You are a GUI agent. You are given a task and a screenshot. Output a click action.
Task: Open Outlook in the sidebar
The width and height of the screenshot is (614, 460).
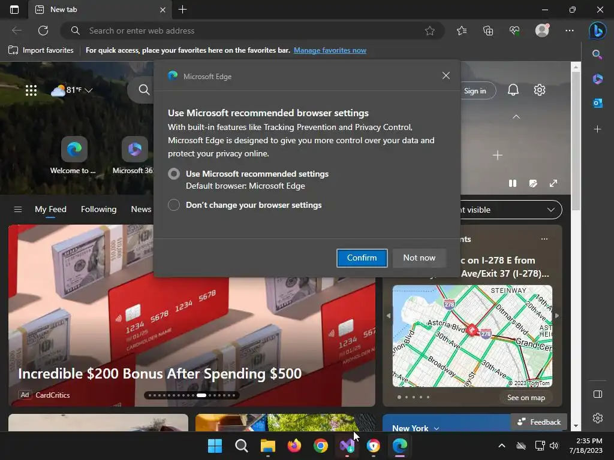coord(597,103)
